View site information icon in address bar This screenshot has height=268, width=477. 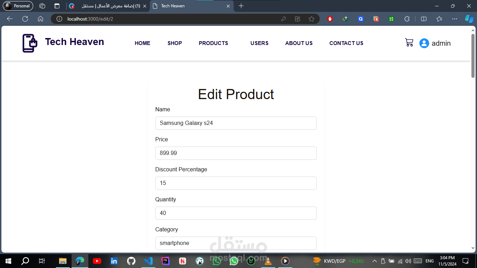point(59,19)
